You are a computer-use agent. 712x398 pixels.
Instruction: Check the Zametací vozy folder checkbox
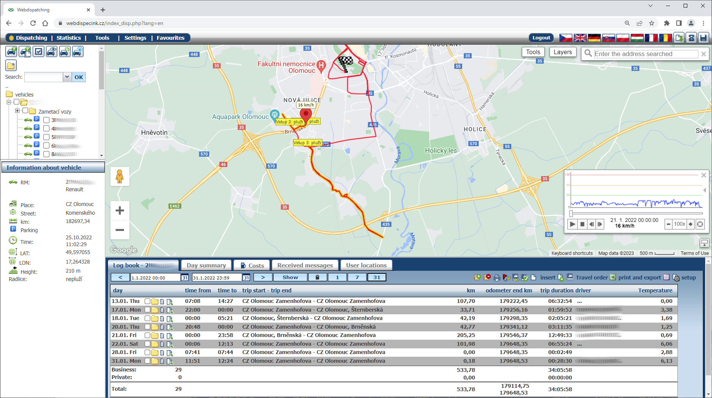pyautogui.click(x=25, y=111)
